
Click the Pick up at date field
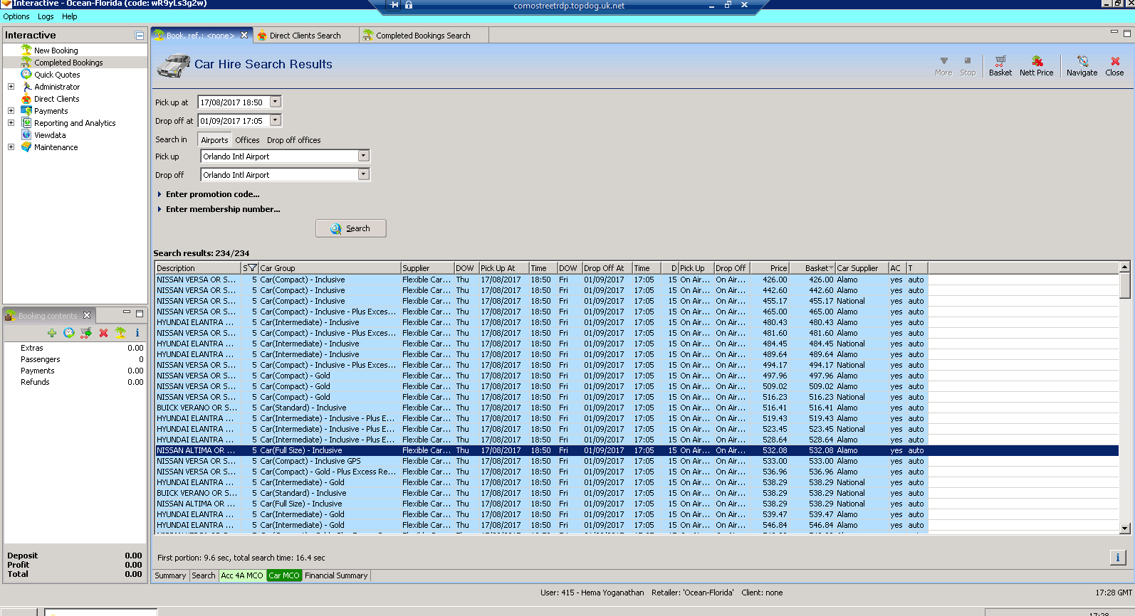click(234, 102)
